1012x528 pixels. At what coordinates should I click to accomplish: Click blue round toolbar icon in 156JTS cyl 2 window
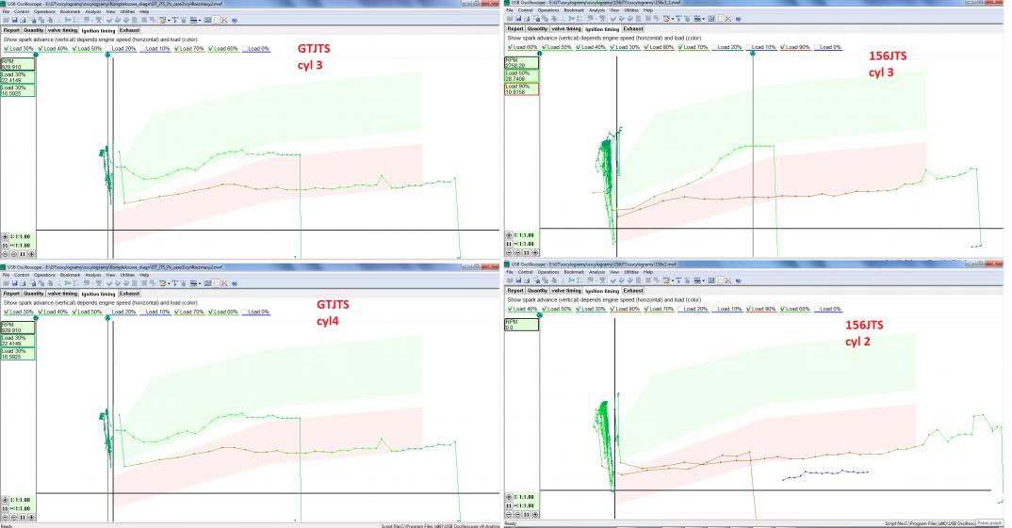(739, 280)
